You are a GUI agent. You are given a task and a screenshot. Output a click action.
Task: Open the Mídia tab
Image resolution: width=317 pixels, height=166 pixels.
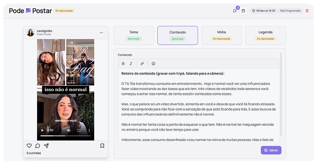tap(221, 35)
